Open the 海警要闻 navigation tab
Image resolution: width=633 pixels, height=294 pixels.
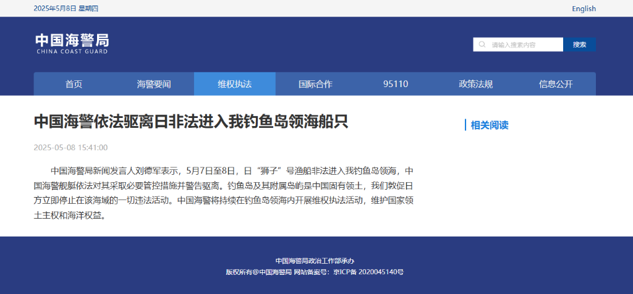pos(154,84)
